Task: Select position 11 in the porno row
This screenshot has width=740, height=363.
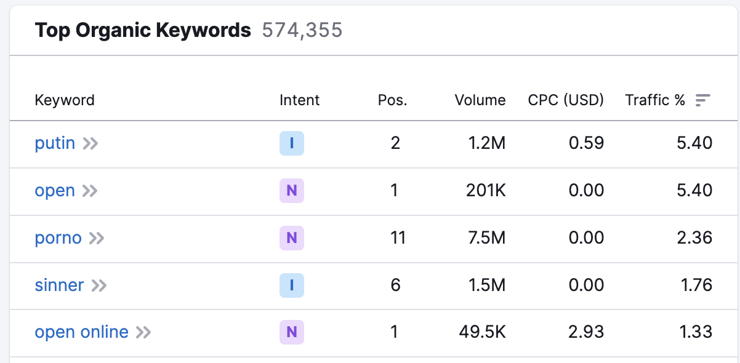Action: click(x=398, y=239)
